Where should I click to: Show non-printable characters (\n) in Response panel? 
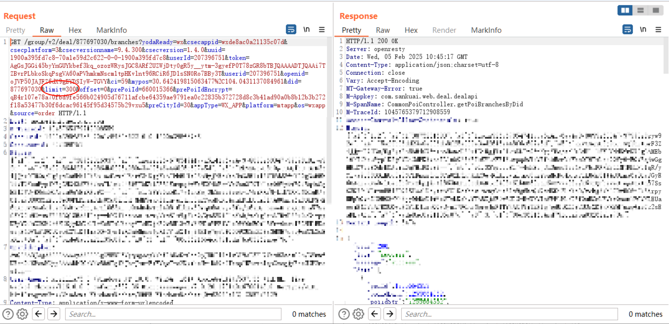pyautogui.click(x=643, y=30)
